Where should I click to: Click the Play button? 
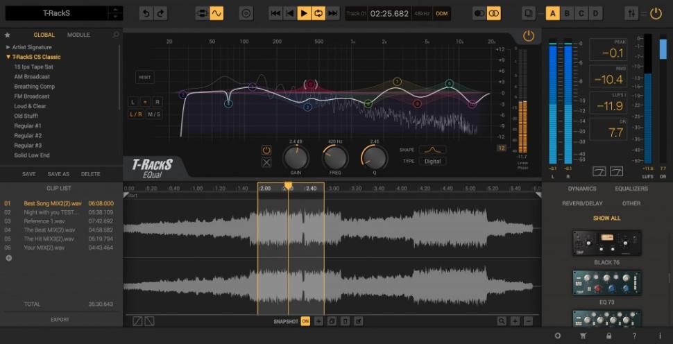tap(304, 13)
